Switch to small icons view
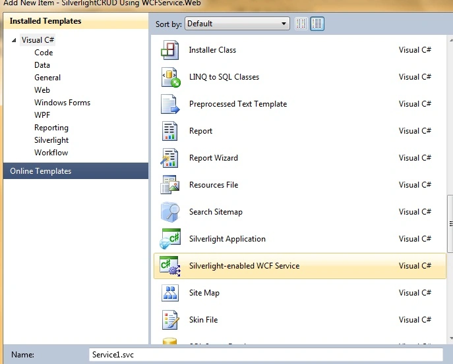 coord(301,24)
